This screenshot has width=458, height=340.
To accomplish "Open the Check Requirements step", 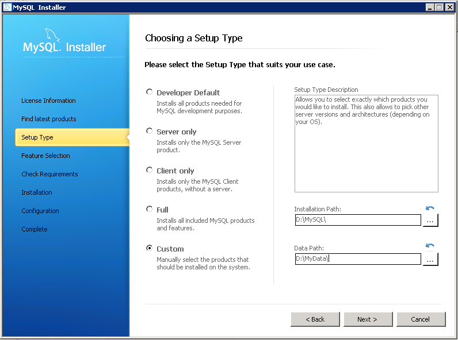I will [x=49, y=174].
